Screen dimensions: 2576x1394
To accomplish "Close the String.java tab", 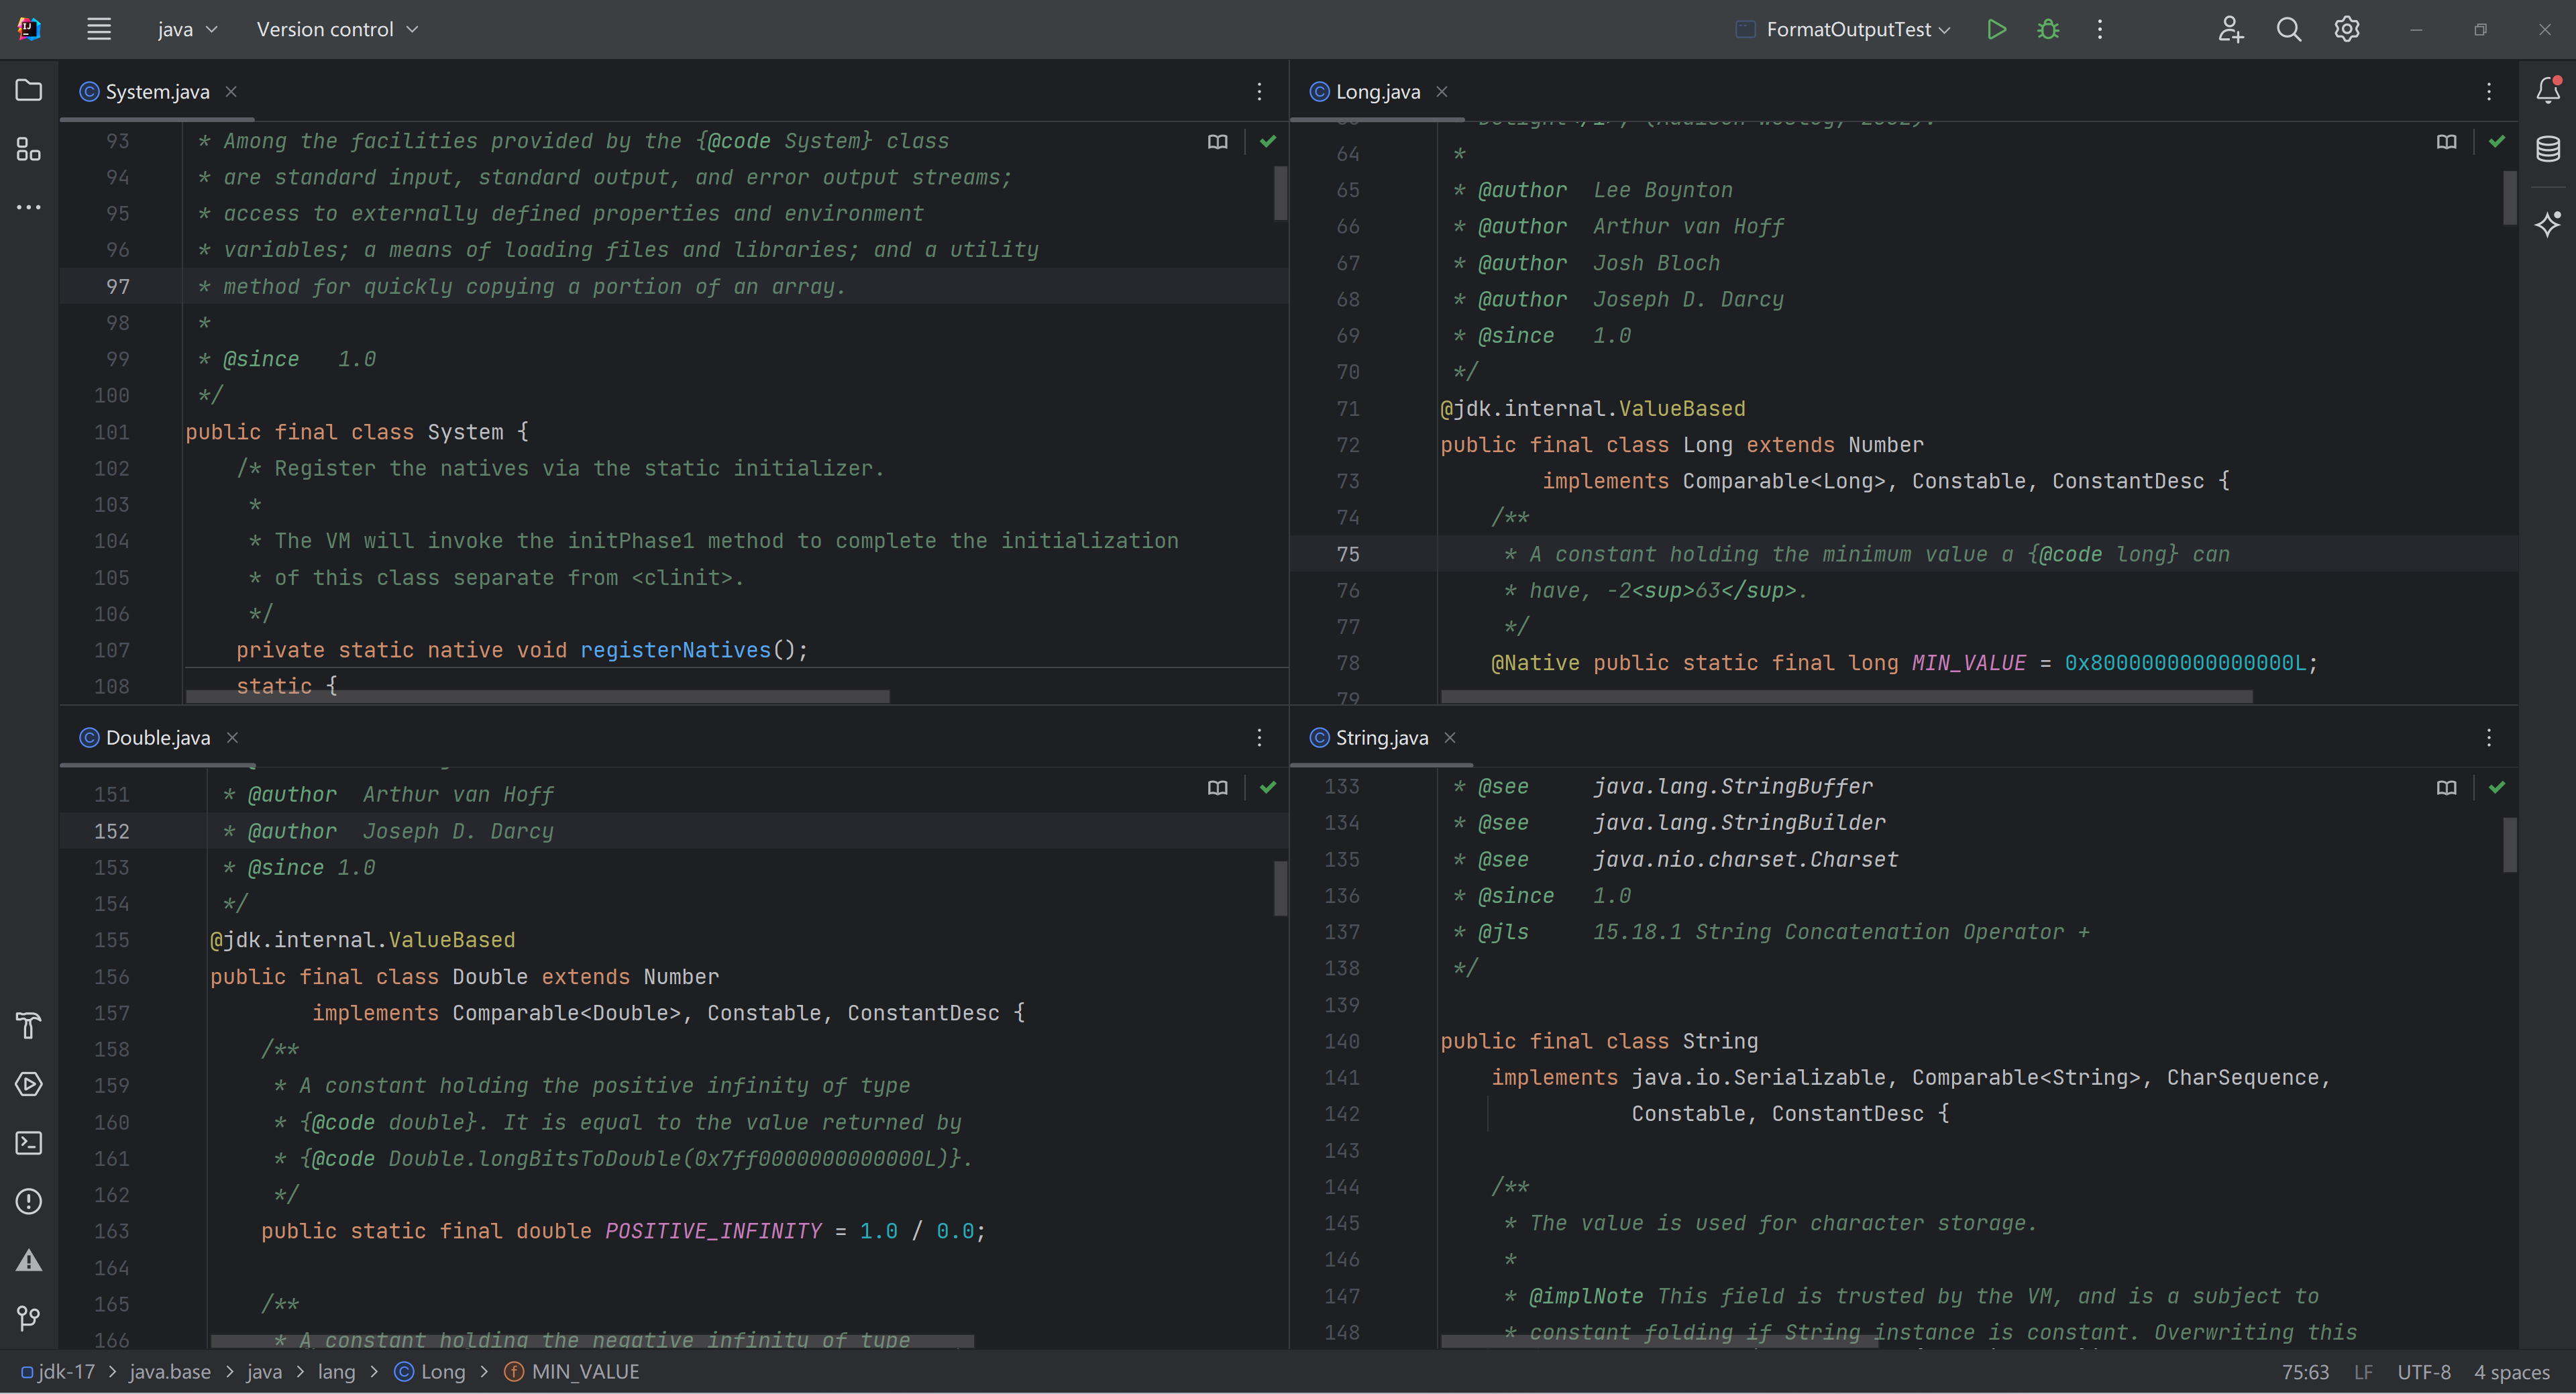I will 1450,737.
